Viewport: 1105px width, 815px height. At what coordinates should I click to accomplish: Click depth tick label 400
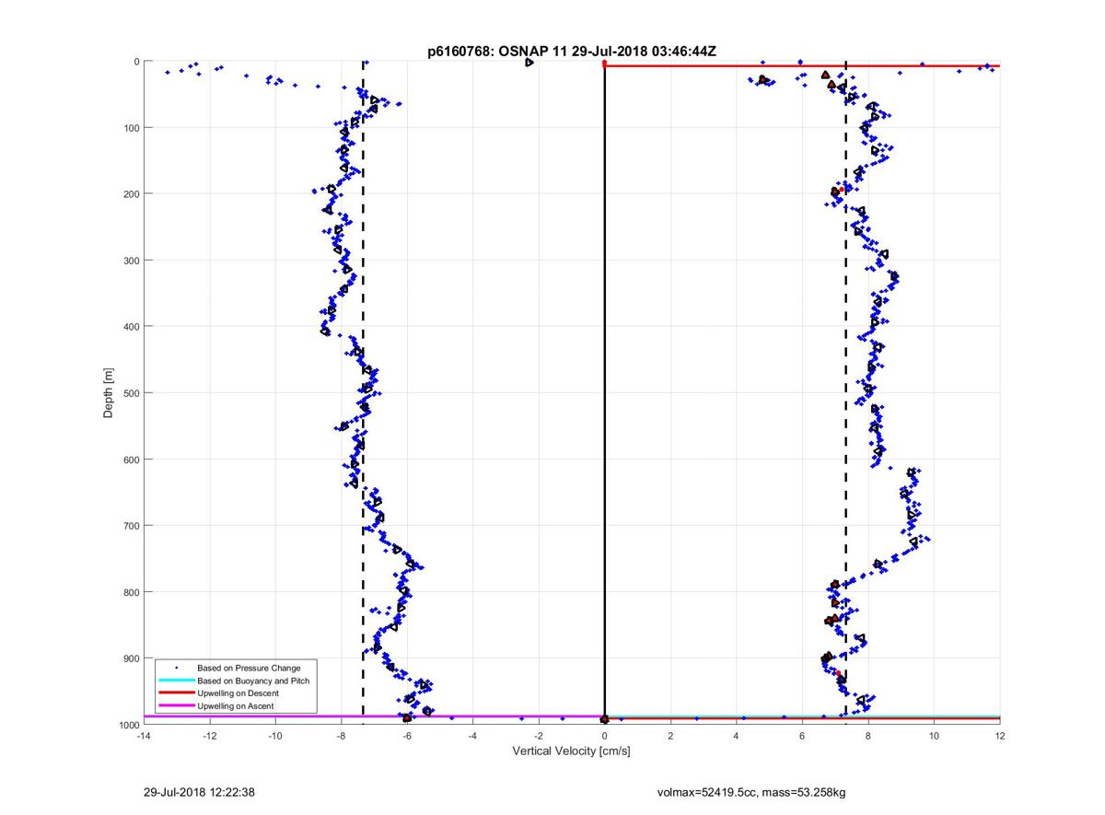(131, 326)
